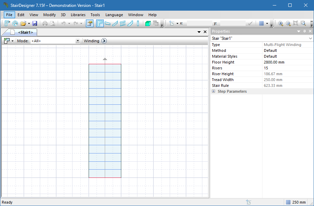Save the stair with the floppy disk icon
Screen dimensions: 314x206
point(35,23)
